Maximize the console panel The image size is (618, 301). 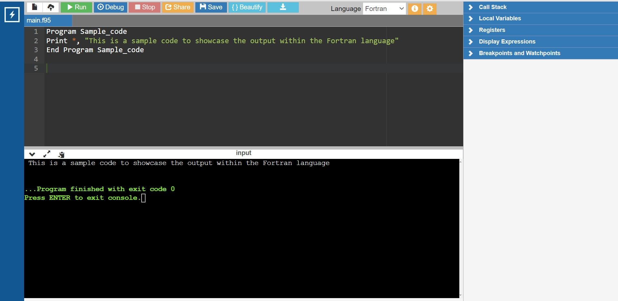pos(47,154)
